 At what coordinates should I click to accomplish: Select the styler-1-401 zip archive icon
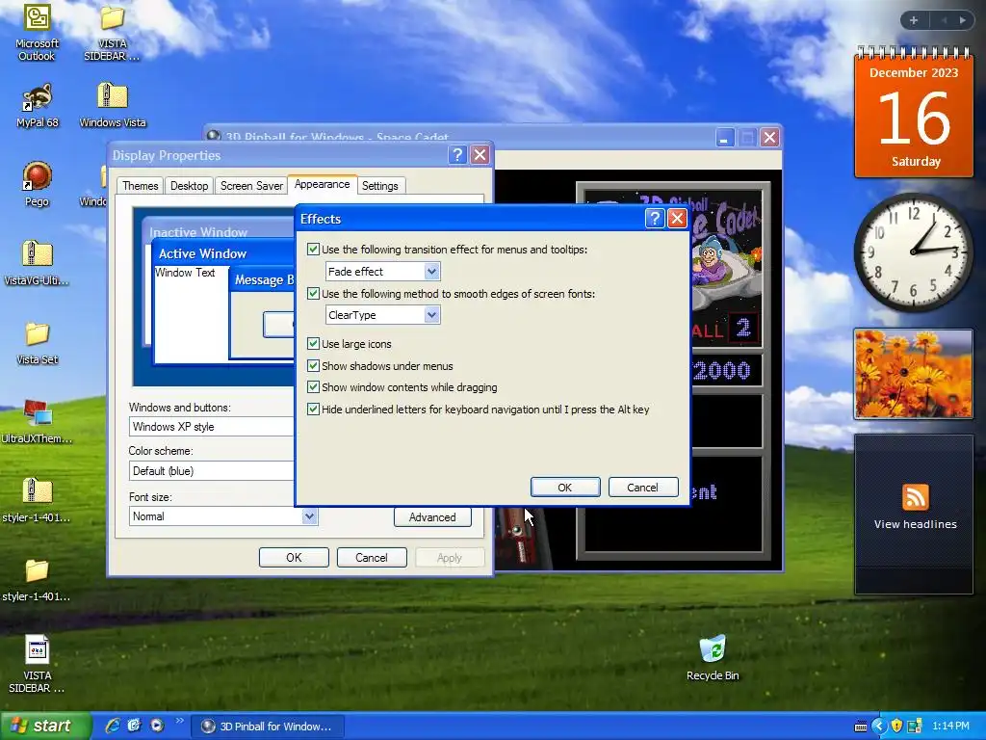37,501
